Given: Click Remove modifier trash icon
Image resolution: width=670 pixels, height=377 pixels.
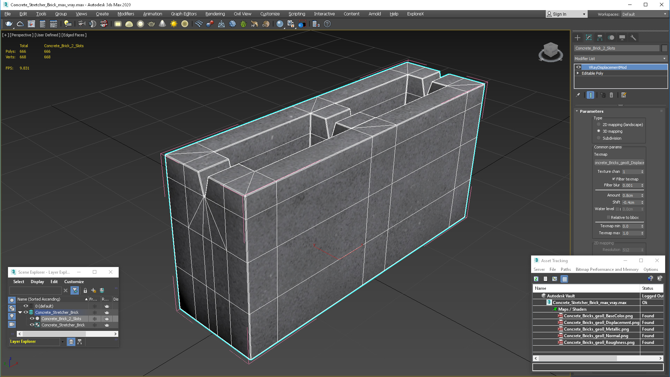Looking at the screenshot, I should (611, 95).
